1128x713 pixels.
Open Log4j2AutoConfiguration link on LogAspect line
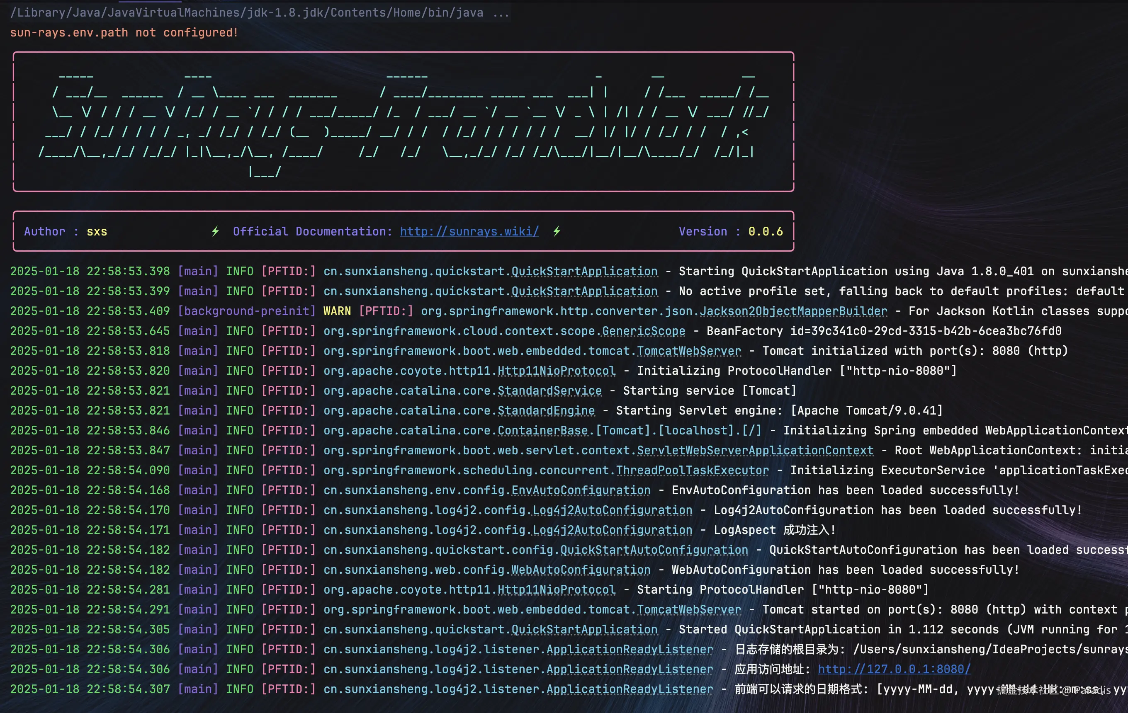[x=612, y=530]
